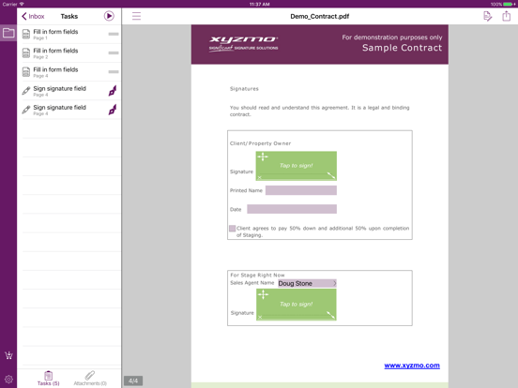Click the Date input field
The image size is (518, 388).
[292, 209]
